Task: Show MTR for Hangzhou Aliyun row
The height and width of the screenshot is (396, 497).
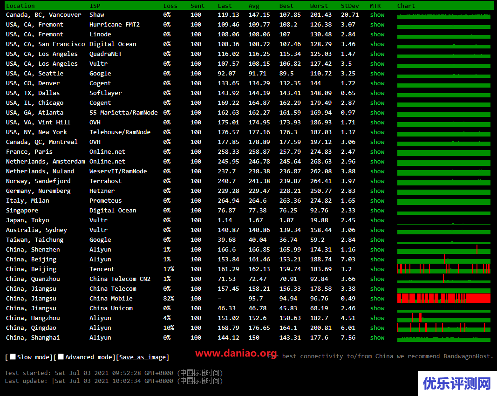Action: point(377,318)
